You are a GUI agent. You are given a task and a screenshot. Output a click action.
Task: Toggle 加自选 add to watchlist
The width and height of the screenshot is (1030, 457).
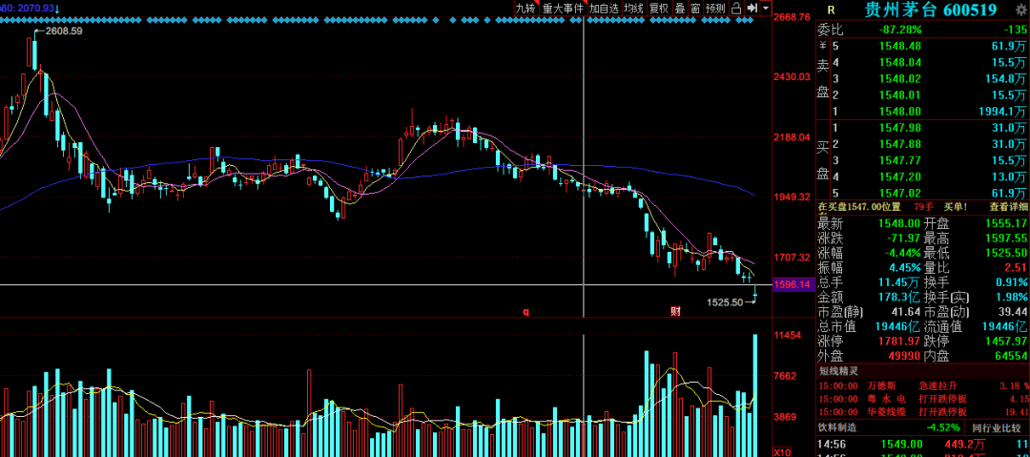click(604, 8)
